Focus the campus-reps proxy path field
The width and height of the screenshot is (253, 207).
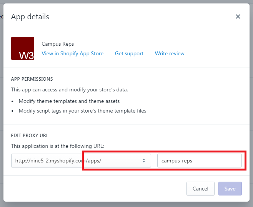(200, 161)
